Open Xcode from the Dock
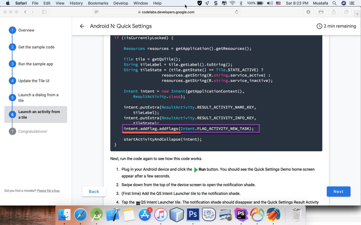 pos(113,214)
